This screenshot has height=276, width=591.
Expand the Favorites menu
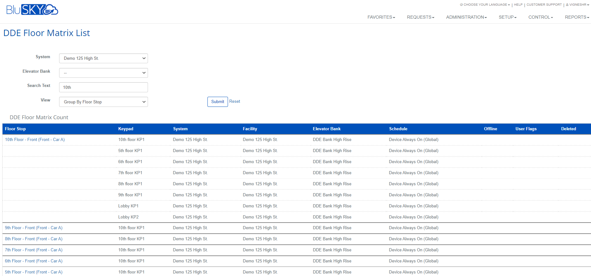(x=381, y=17)
